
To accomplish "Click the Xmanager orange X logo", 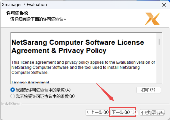I will (152, 19).
